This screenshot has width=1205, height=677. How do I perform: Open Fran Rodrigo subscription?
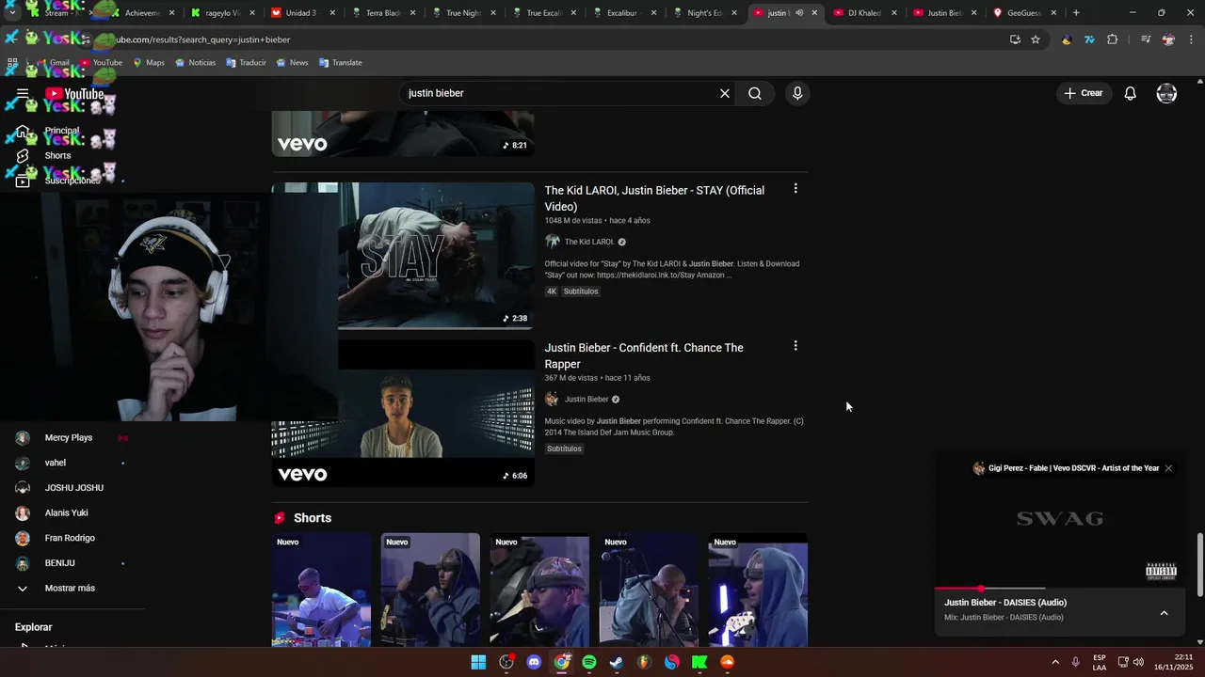70,538
